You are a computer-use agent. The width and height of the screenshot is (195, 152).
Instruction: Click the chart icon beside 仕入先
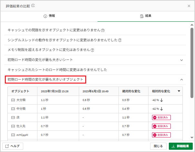pos(13,126)
